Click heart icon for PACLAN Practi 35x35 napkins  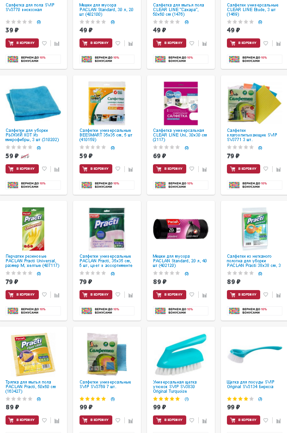coord(118,295)
